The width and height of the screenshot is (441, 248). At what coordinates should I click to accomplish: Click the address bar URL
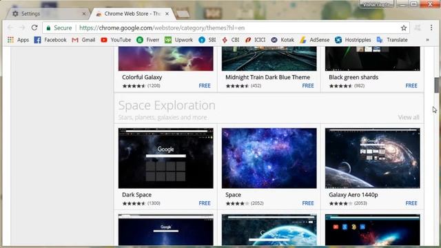click(162, 28)
